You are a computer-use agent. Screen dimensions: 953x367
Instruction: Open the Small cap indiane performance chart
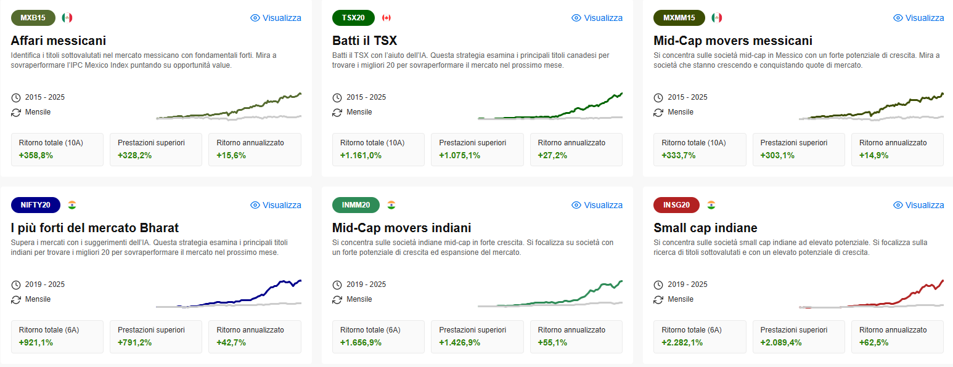pyautogui.click(x=871, y=293)
